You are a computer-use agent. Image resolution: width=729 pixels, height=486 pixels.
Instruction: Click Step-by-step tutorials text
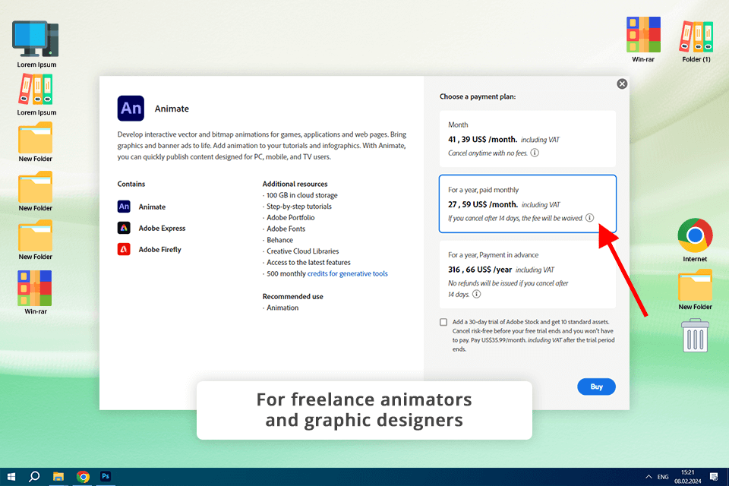pos(299,207)
